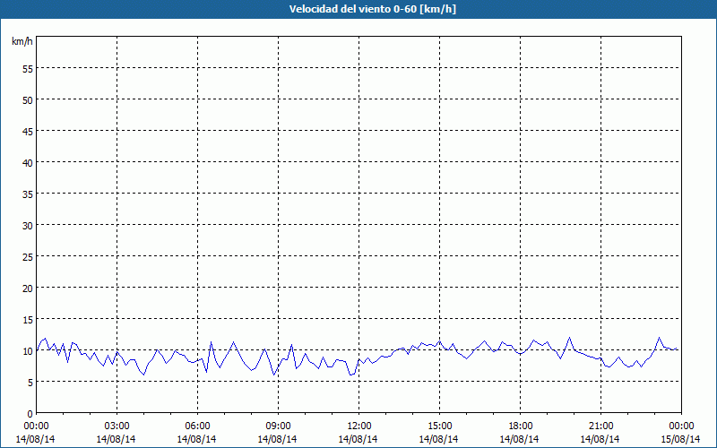Screen dimensions: 717x448
Task: Click the 14/08/14 date under 12:00
Action: pos(358,439)
